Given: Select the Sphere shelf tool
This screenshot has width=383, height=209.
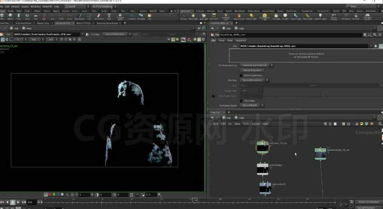Looking at the screenshot, I should [x=10, y=17].
